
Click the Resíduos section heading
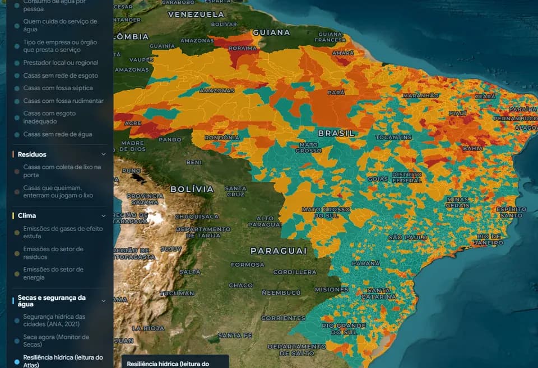pyautogui.click(x=32, y=154)
